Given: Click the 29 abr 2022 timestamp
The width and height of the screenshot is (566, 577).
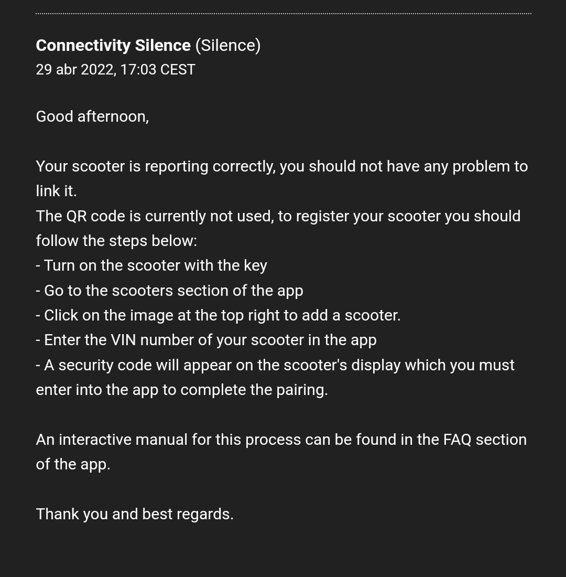Looking at the screenshot, I should tap(115, 70).
